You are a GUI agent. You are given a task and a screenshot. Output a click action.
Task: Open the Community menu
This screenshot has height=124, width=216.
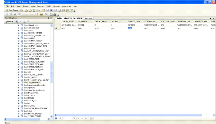point(66,6)
